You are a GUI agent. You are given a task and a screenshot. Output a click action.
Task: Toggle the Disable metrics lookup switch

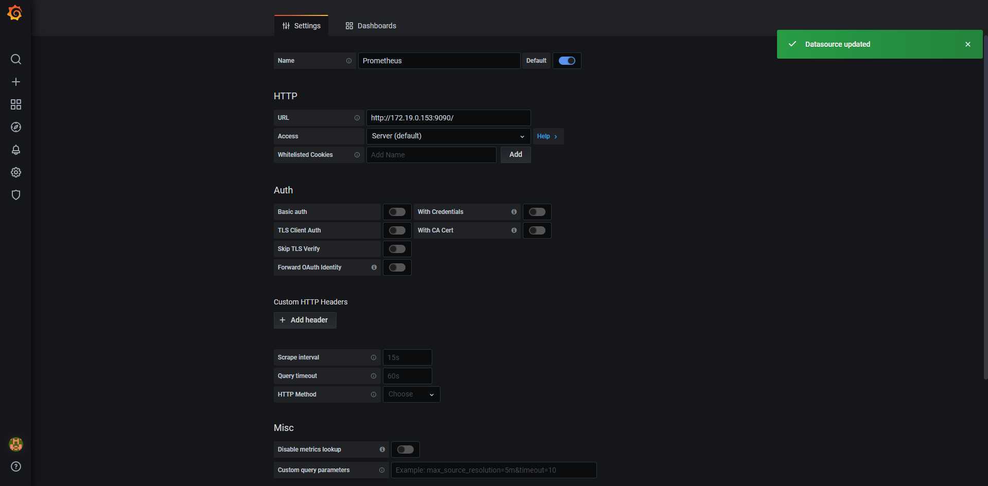(405, 449)
